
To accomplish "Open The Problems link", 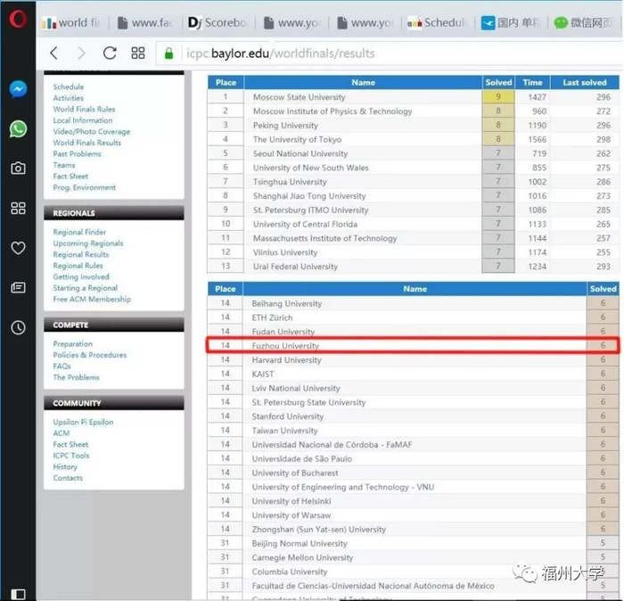I will coord(77,377).
